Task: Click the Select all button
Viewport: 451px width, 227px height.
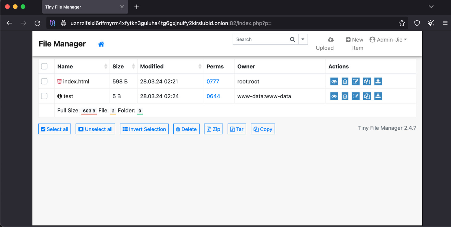Action: click(x=55, y=129)
